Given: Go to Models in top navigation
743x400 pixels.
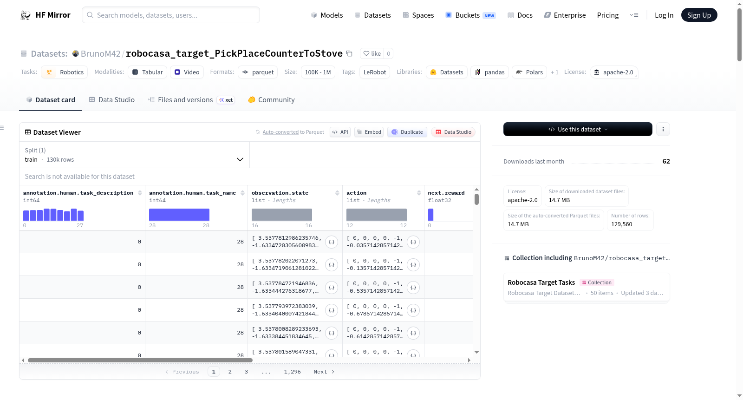Looking at the screenshot, I should tap(327, 15).
